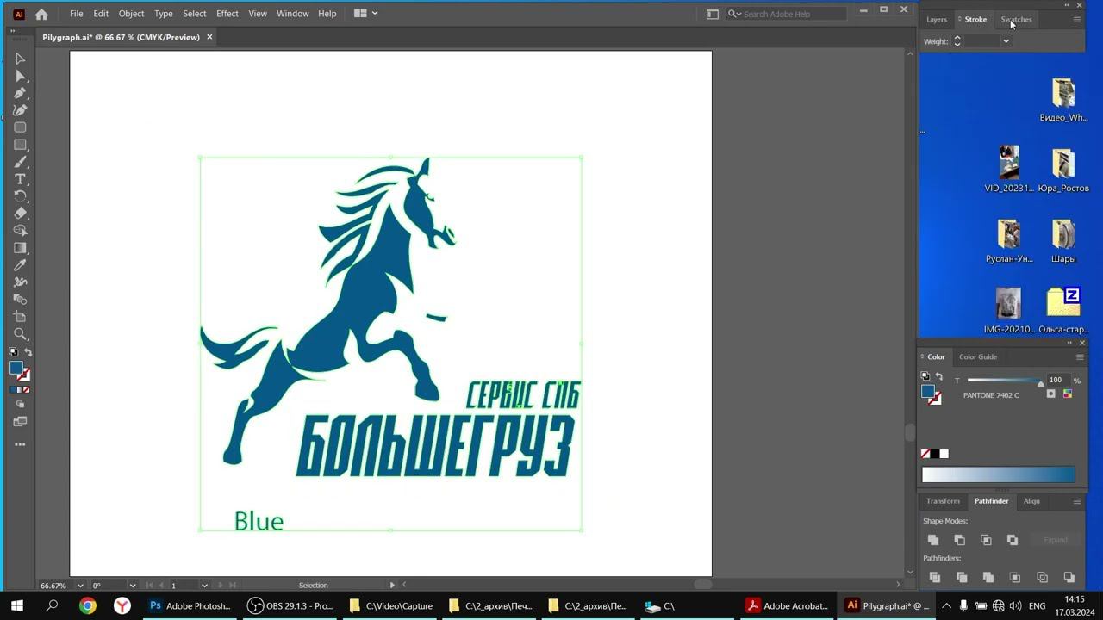Open Adobe Photoshop from taskbar
The image size is (1103, 620).
pyautogui.click(x=190, y=606)
